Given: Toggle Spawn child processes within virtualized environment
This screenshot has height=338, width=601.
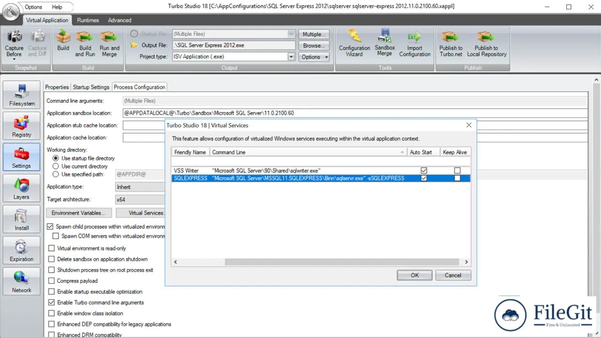Looking at the screenshot, I should click(x=51, y=227).
